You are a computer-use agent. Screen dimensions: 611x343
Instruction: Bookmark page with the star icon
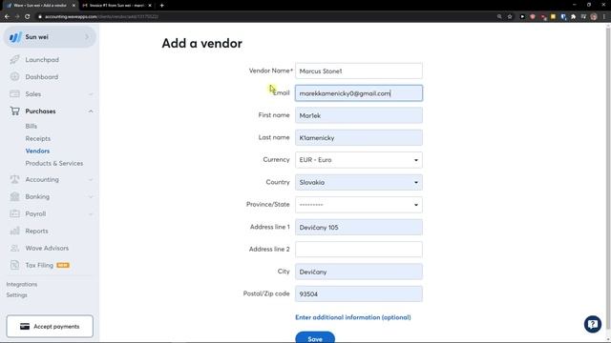pyautogui.click(x=510, y=17)
